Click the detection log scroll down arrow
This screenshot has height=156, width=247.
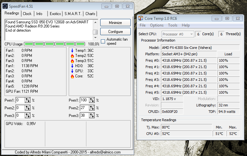point(95,38)
